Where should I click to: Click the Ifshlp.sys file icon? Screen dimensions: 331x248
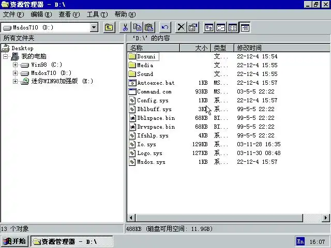click(132, 135)
